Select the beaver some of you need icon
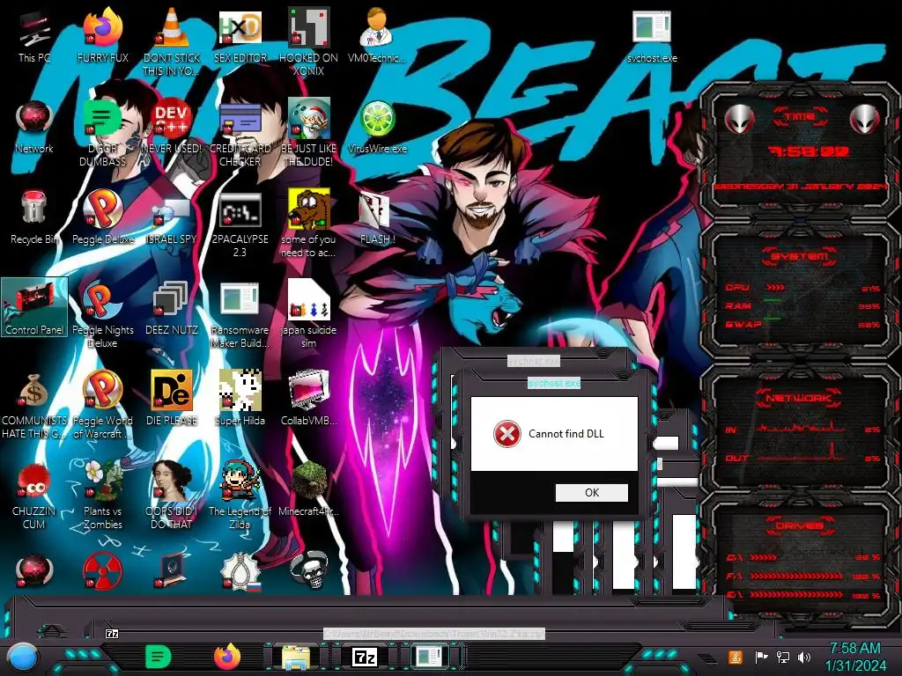This screenshot has width=902, height=676. tap(308, 224)
